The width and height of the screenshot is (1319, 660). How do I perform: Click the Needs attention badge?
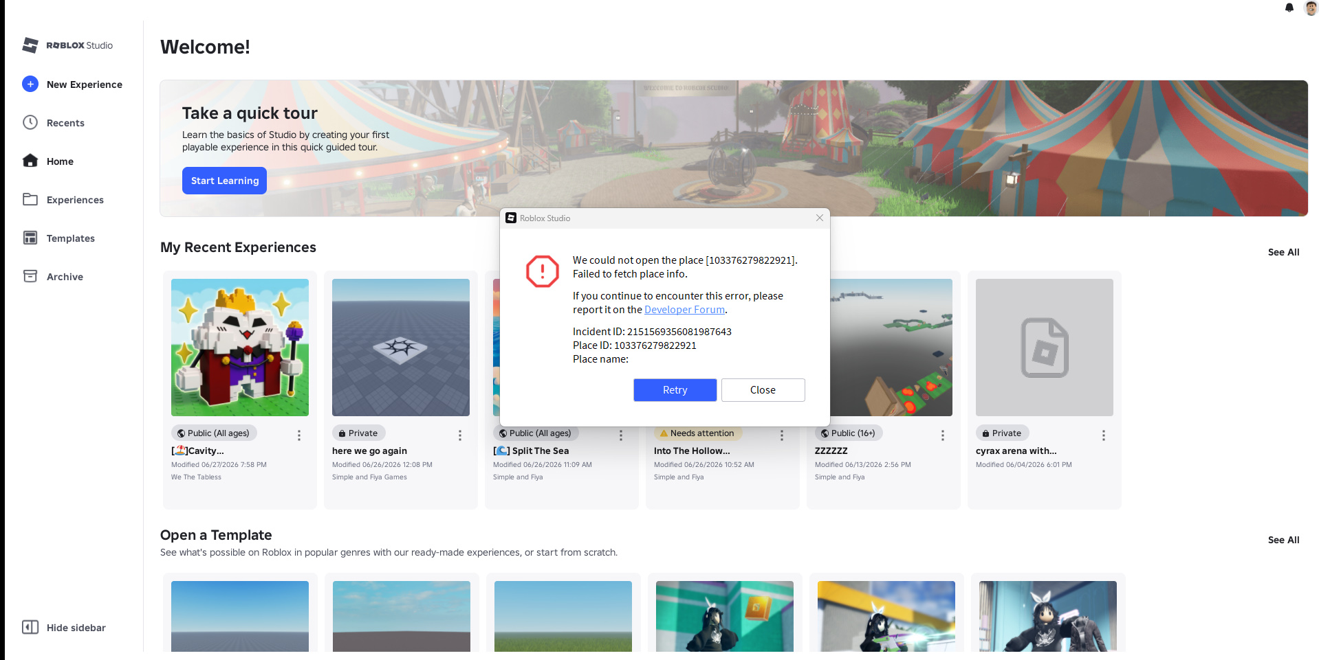[697, 433]
